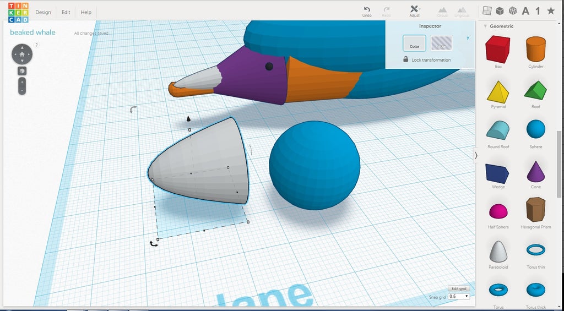Click the Redo button
Image resolution: width=564 pixels, height=311 pixels.
pyautogui.click(x=386, y=12)
